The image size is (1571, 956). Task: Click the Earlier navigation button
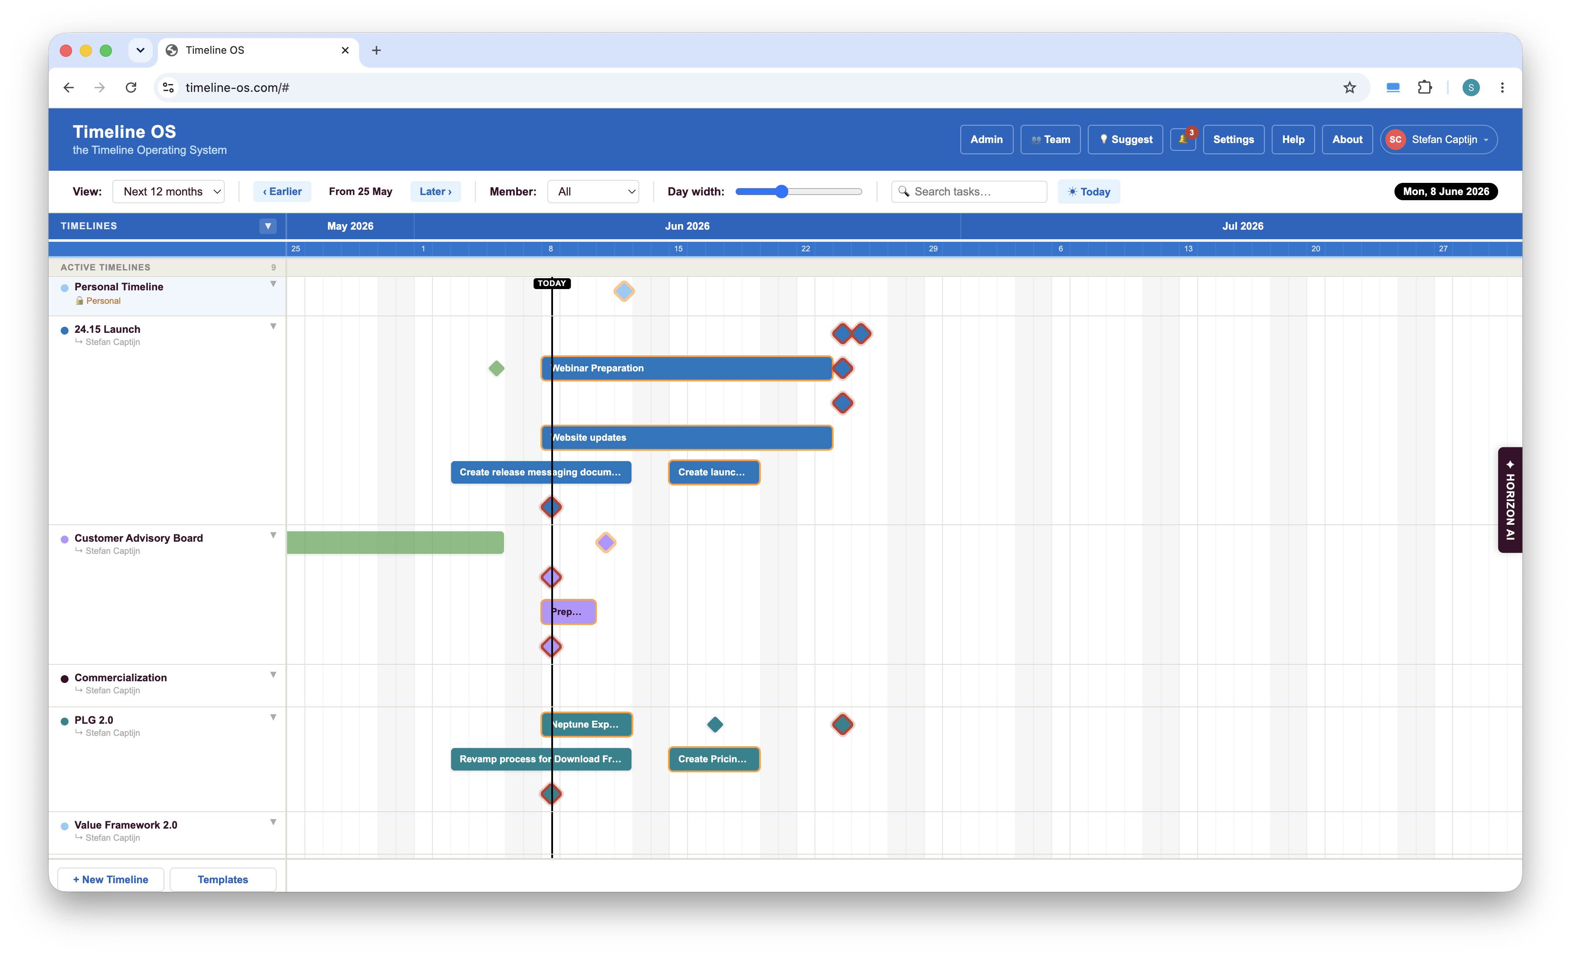coord(282,192)
